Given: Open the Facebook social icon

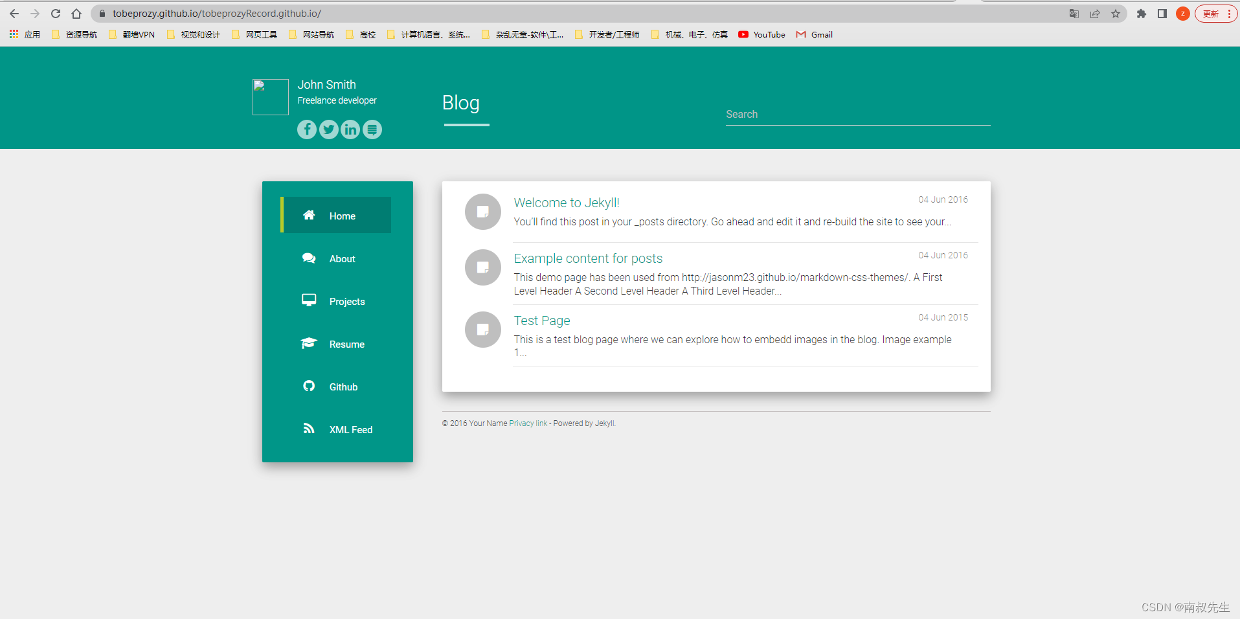Looking at the screenshot, I should pyautogui.click(x=307, y=129).
